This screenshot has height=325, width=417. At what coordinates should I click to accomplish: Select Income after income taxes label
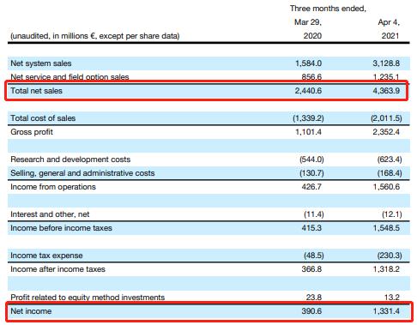[x=57, y=269]
